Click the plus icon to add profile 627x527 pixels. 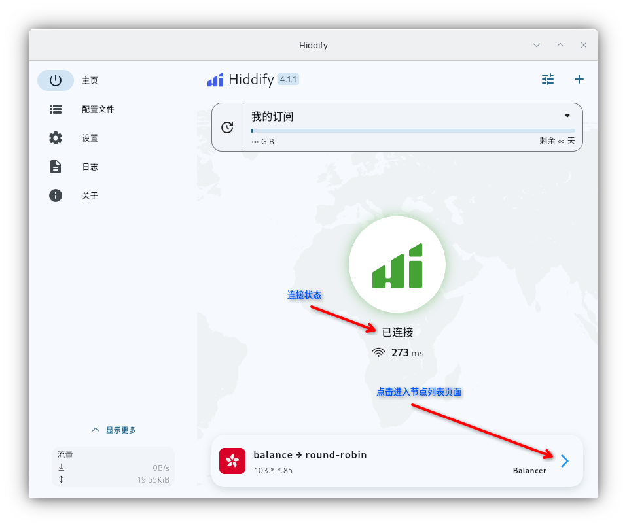coord(579,79)
